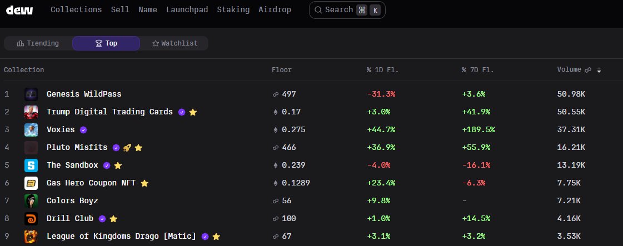Screen dimensions: 623x246
Task: Sort by % 7D Fl. column
Action: pyautogui.click(x=478, y=70)
